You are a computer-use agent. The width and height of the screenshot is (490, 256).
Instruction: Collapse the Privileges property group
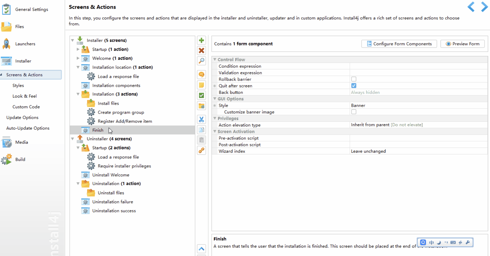click(x=215, y=118)
